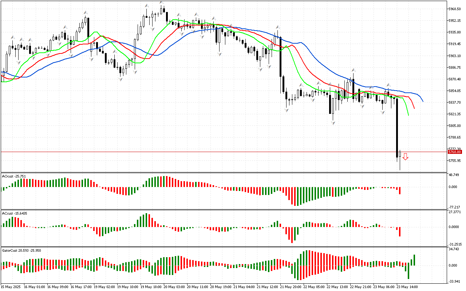Select the 5968.50 price axis label
Image resolution: width=466 pixels, height=291 pixels.
tap(455, 9)
